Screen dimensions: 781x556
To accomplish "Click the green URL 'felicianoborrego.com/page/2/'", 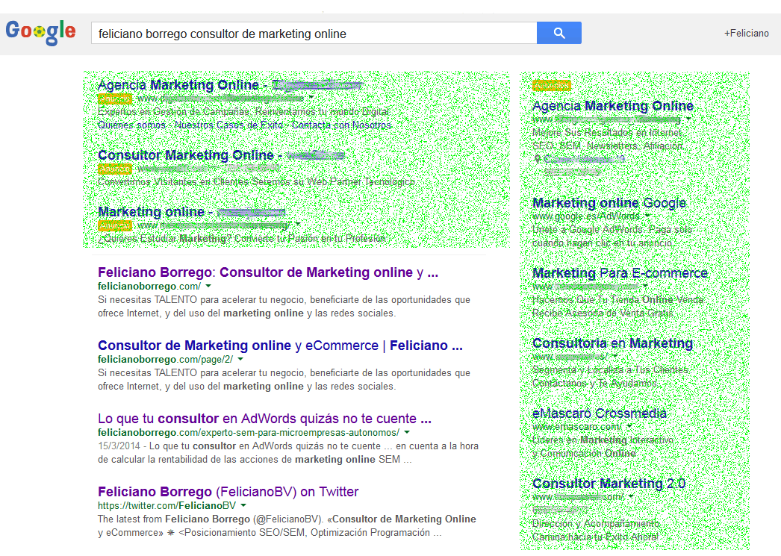I will coord(165,360).
